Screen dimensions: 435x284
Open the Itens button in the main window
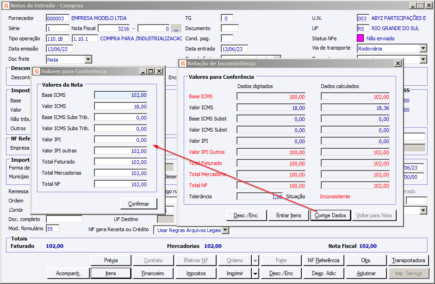(x=111, y=273)
